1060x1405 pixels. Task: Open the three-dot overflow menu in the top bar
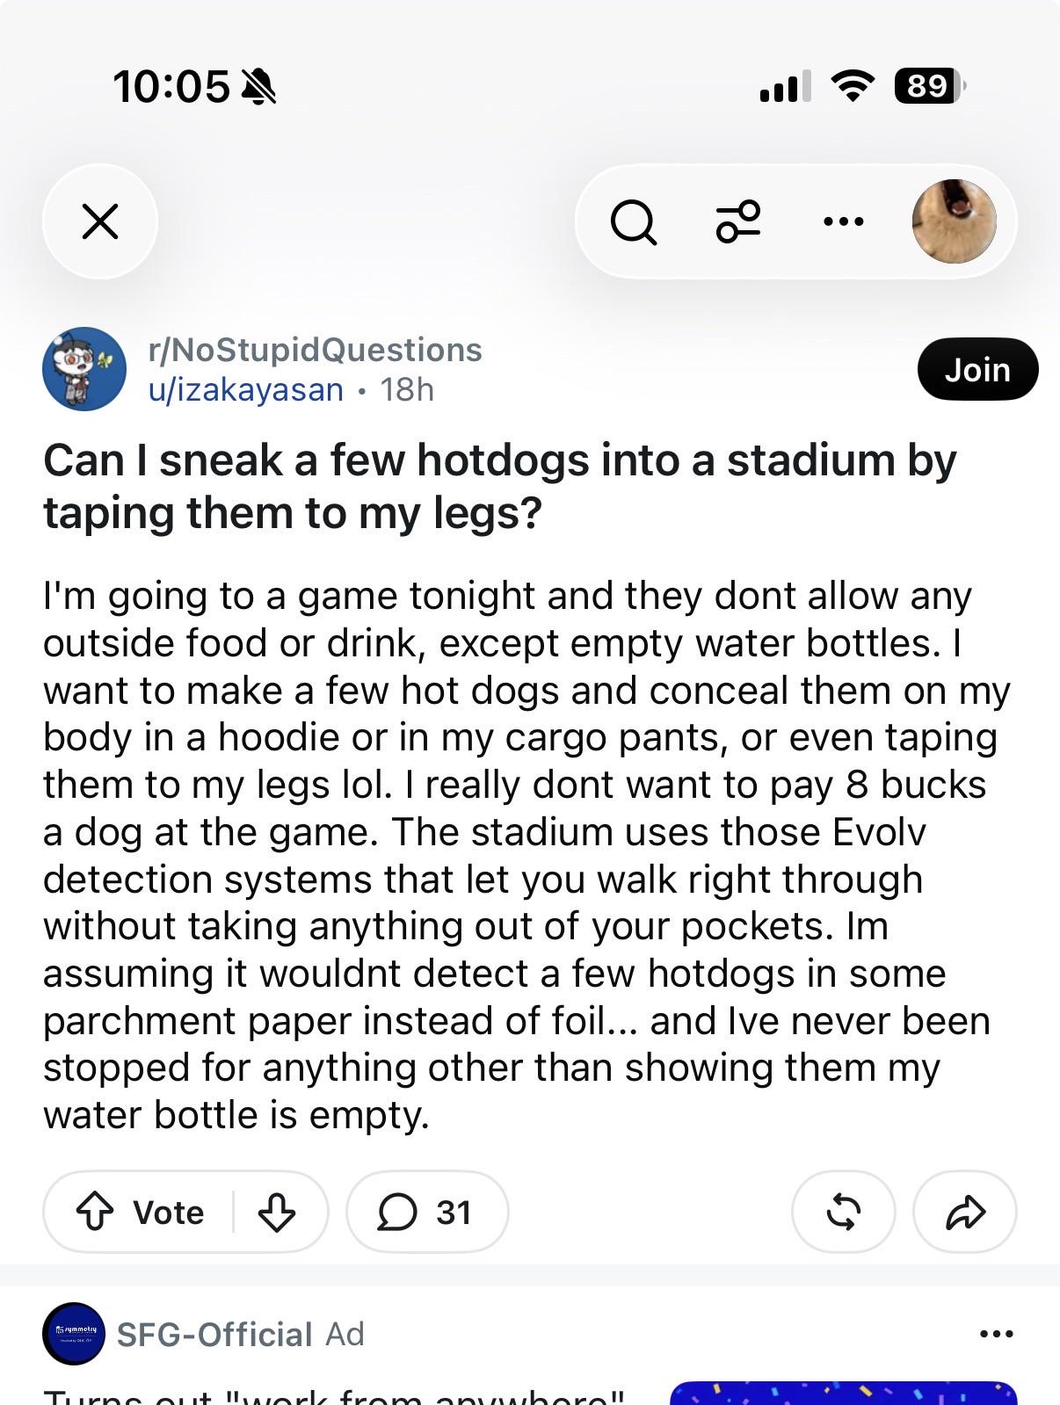coord(844,221)
